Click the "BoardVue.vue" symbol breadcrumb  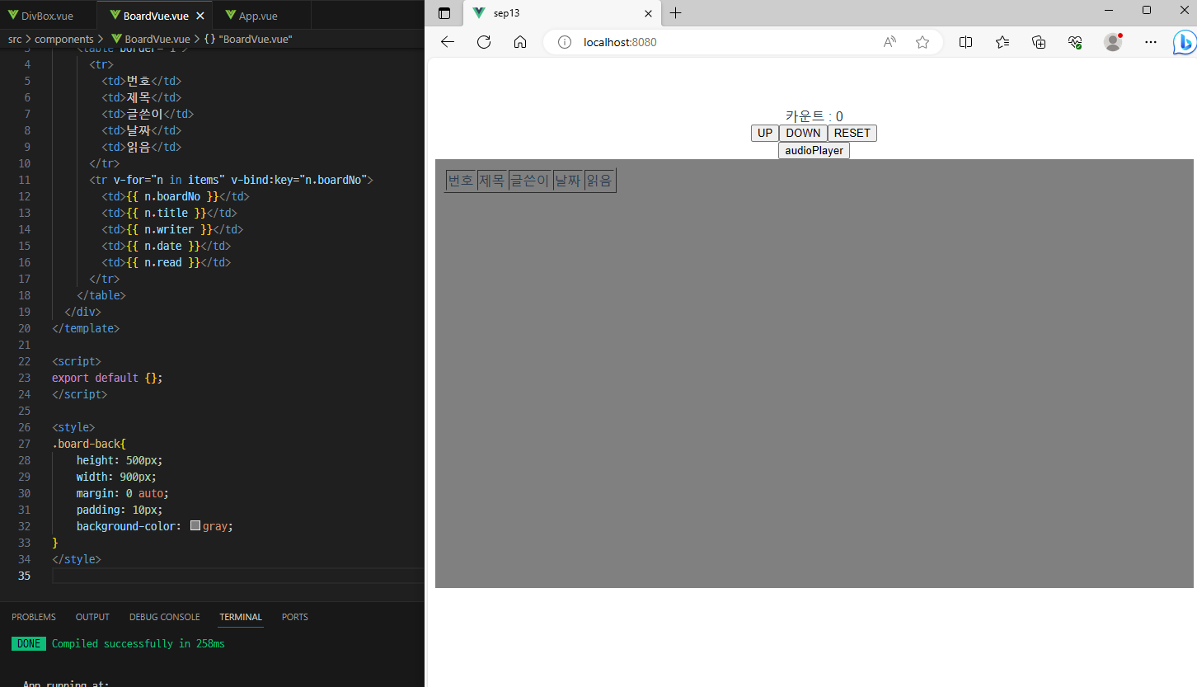(247, 39)
